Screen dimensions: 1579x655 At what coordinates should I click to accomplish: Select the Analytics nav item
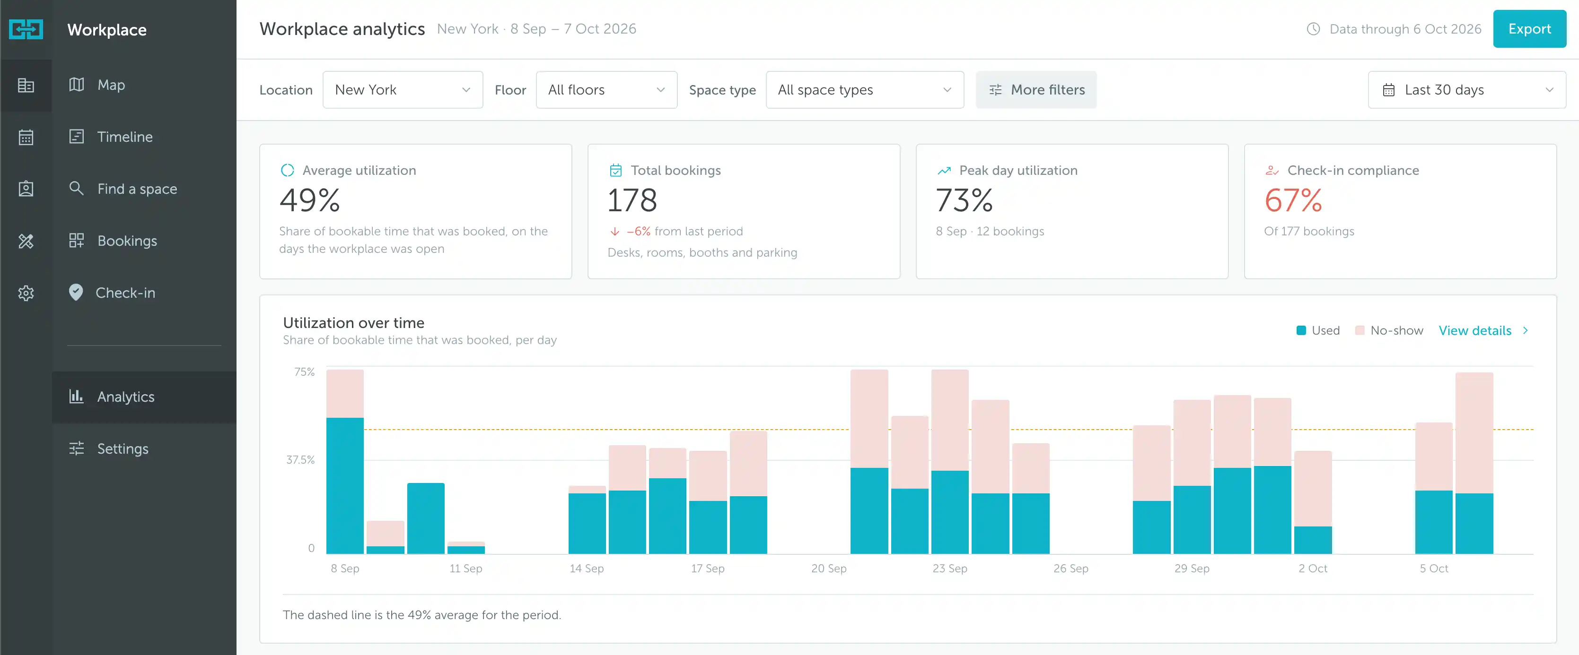144,396
